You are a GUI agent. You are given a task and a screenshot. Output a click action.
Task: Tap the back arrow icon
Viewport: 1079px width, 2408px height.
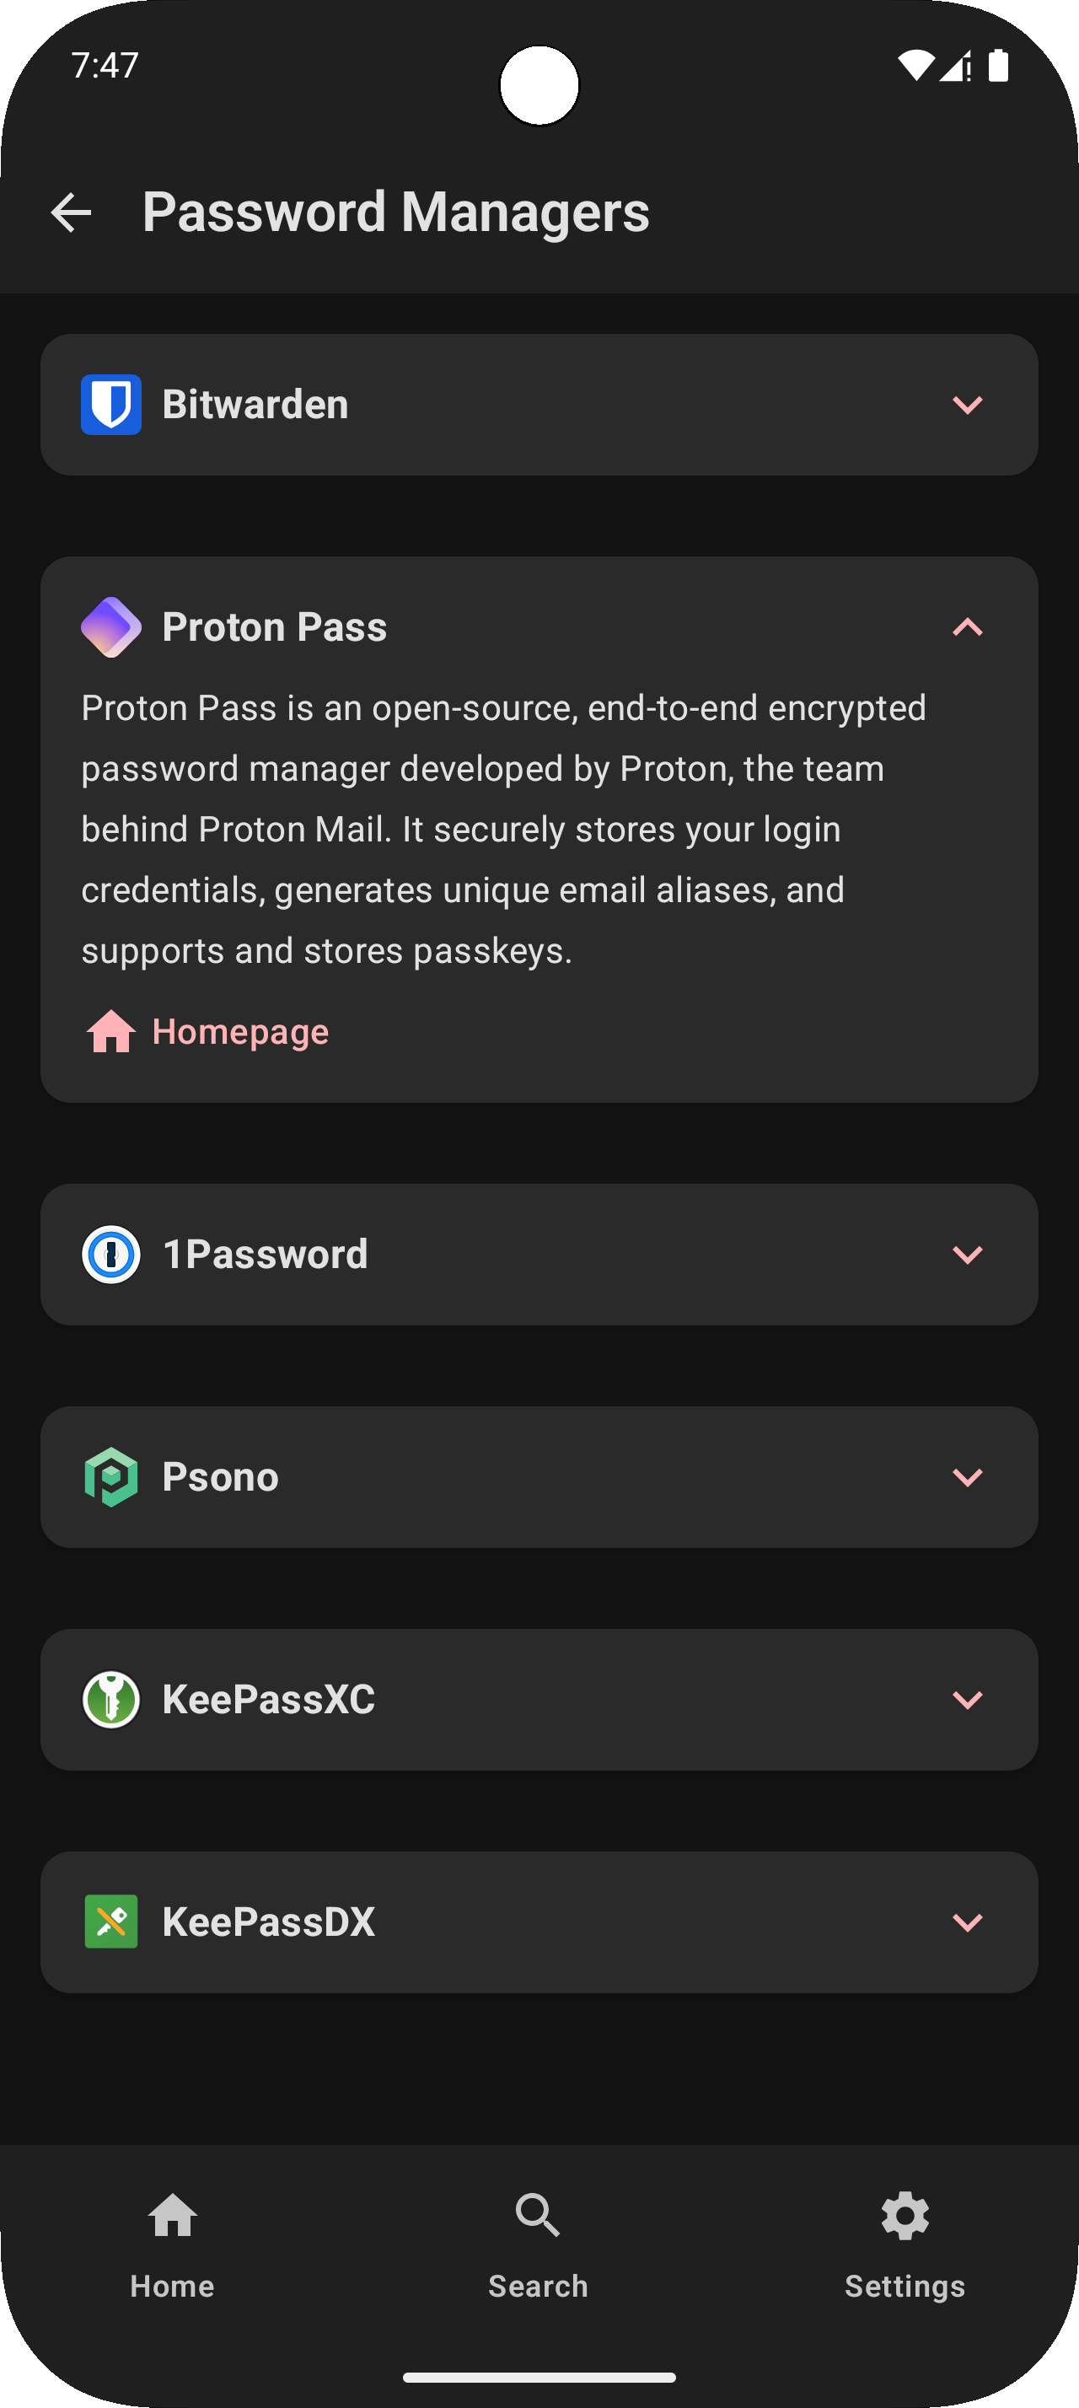(x=71, y=212)
